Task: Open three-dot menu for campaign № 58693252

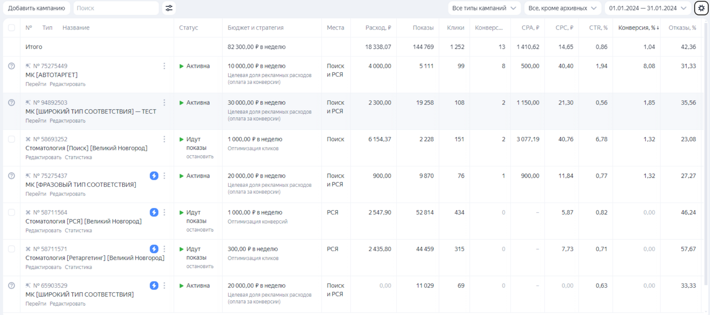Action: (164, 139)
